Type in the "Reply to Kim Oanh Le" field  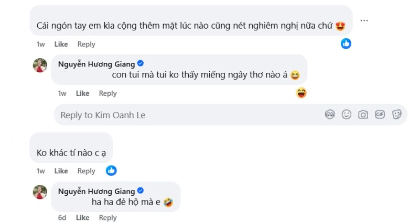(x=184, y=115)
